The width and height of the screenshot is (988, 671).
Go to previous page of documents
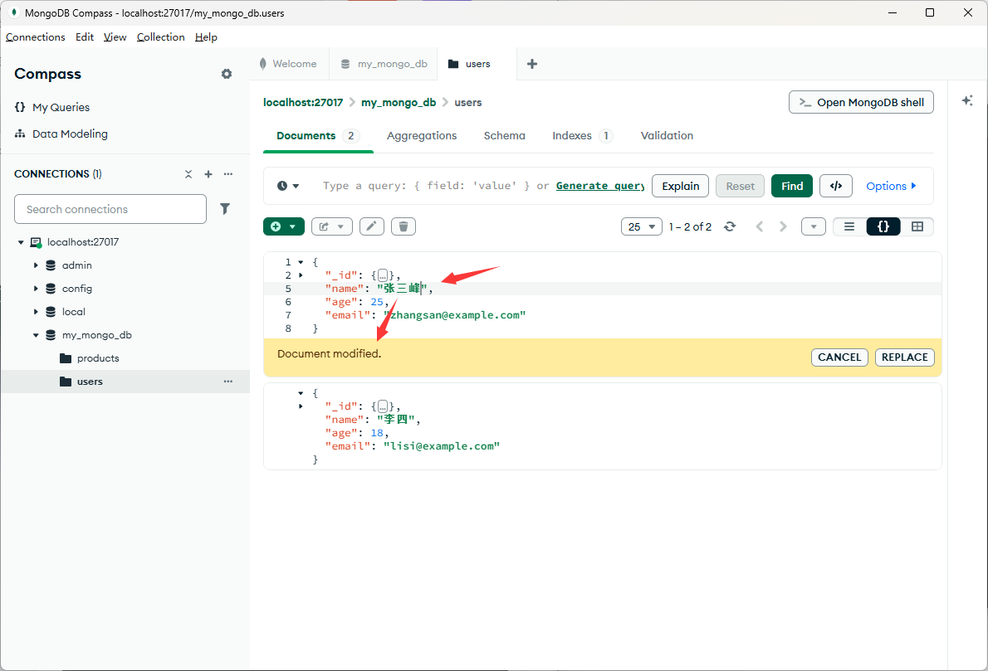pyautogui.click(x=760, y=226)
